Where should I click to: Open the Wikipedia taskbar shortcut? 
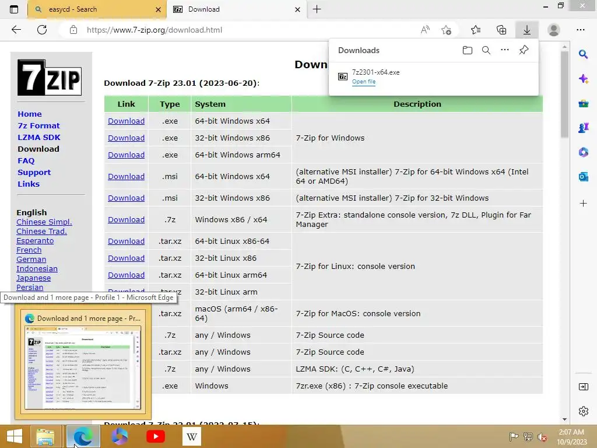pyautogui.click(x=191, y=436)
